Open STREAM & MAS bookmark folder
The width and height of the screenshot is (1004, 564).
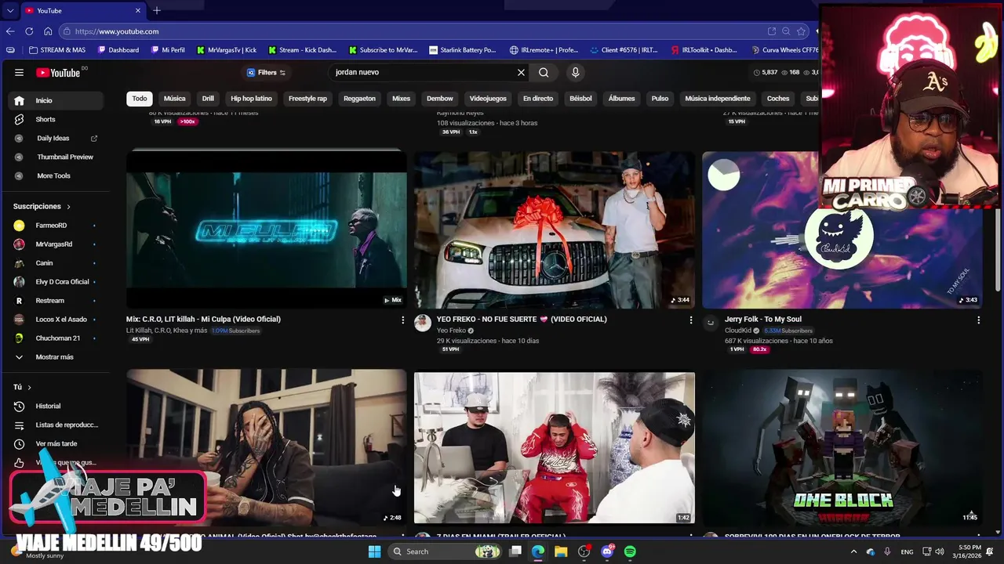(56, 50)
